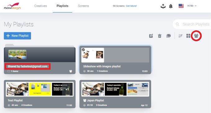Open the Playlists tab
Viewport: 211px width, 113px height.
tap(62, 6)
